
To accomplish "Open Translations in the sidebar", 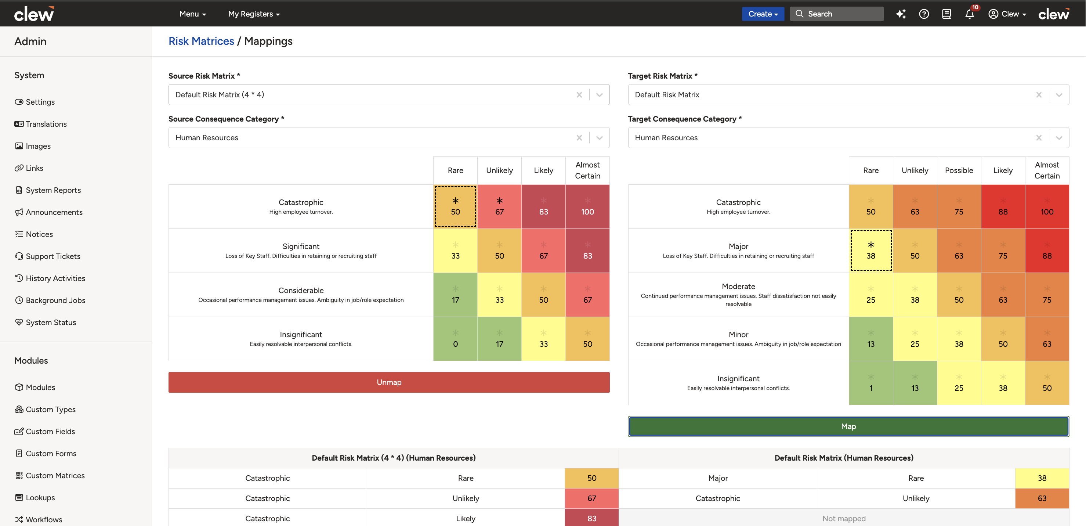I will coord(40,124).
